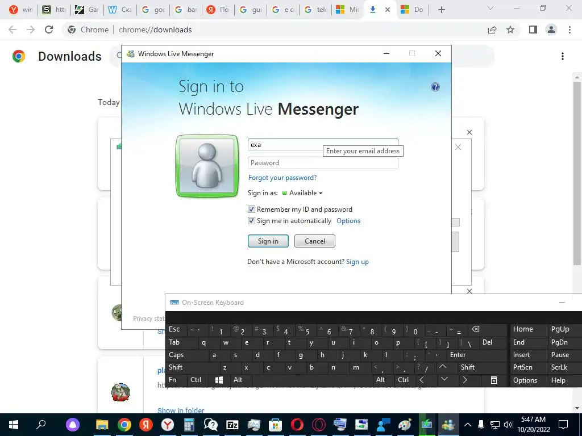Toggle Remember my ID and password checkbox
The width and height of the screenshot is (582, 436).
(251, 209)
